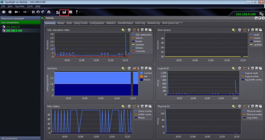
Task: Refresh data with the circular arrow icon
Action: coord(38,12)
